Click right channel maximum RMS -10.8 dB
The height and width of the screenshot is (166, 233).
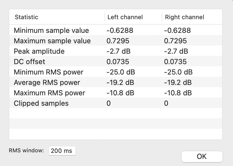(178, 93)
